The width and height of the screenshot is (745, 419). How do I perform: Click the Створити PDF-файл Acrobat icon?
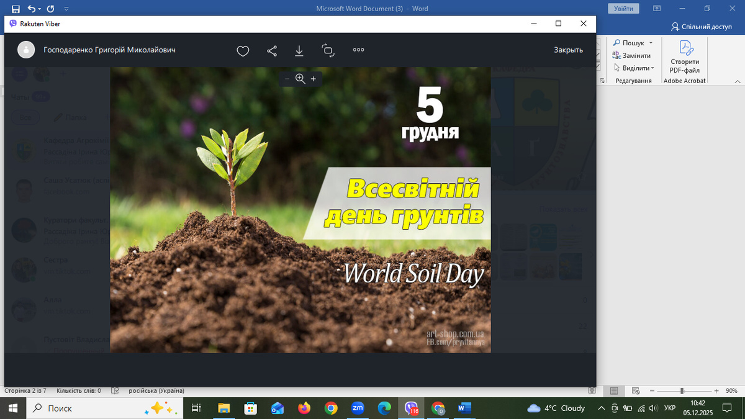coord(685,56)
